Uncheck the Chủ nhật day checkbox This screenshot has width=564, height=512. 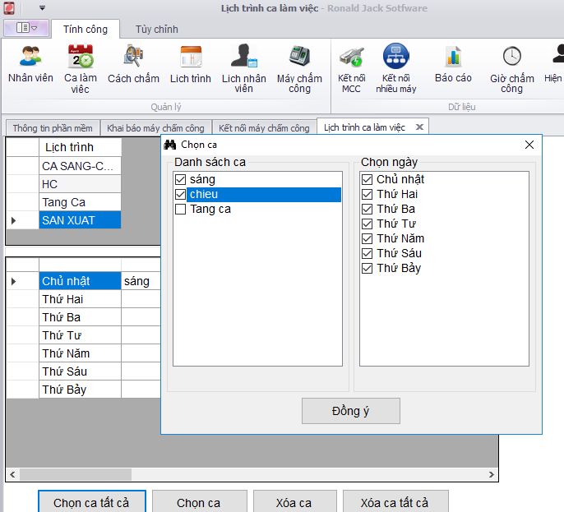[x=367, y=180]
